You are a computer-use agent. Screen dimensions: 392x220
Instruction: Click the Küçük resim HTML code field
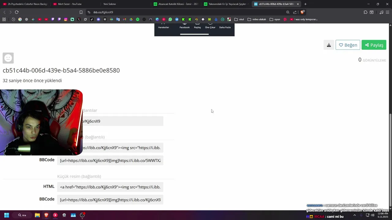pos(110,187)
